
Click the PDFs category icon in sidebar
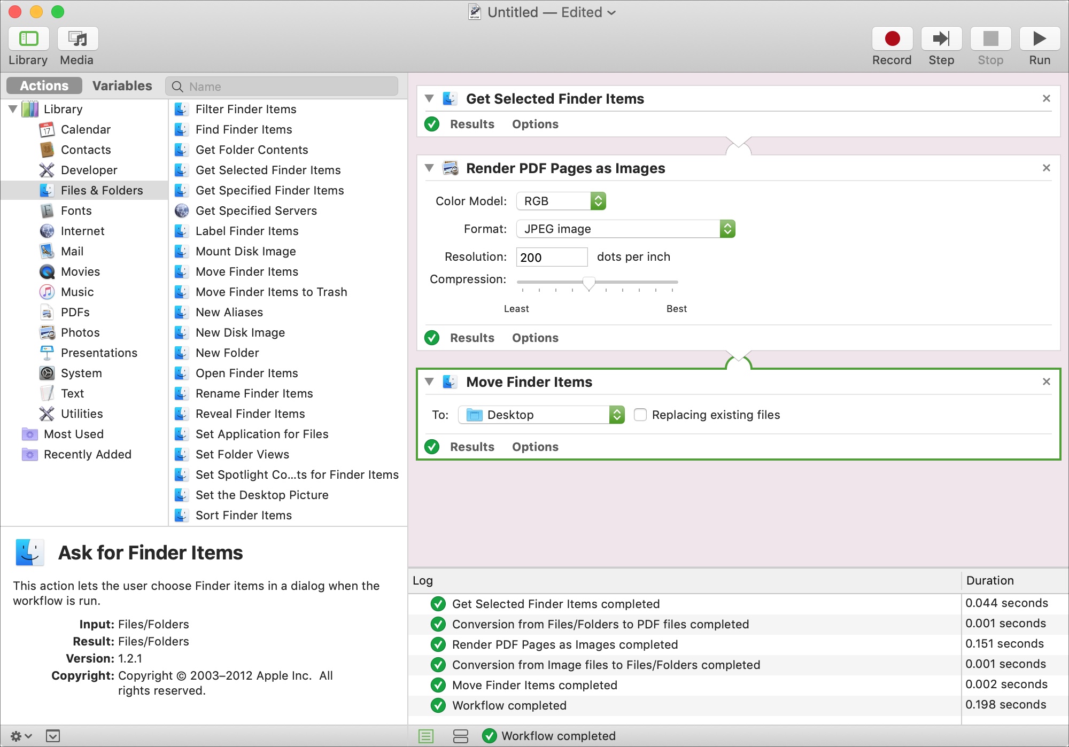47,312
